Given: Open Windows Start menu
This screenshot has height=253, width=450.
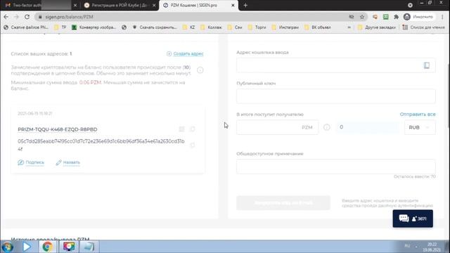Looking at the screenshot, I should point(7,247).
